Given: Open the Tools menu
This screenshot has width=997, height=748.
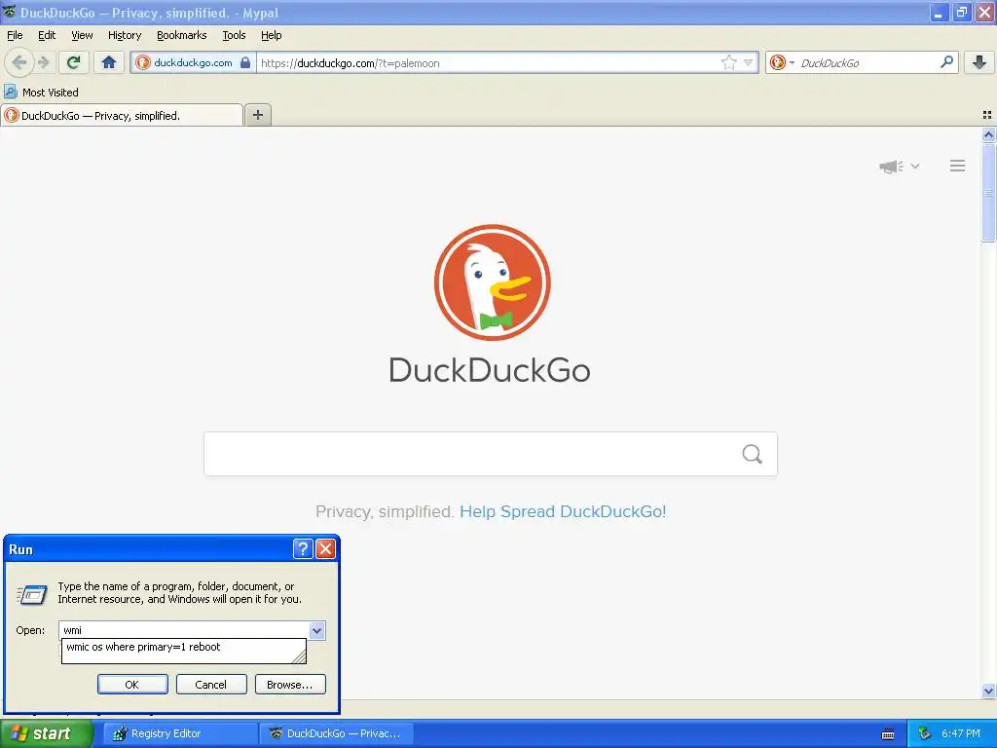Looking at the screenshot, I should [234, 35].
